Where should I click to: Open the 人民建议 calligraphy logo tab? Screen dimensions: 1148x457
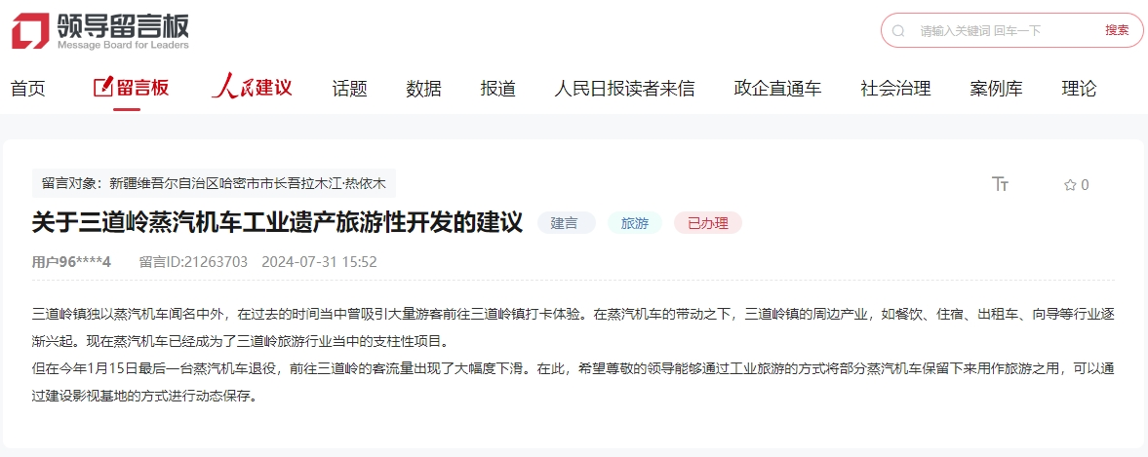(252, 89)
